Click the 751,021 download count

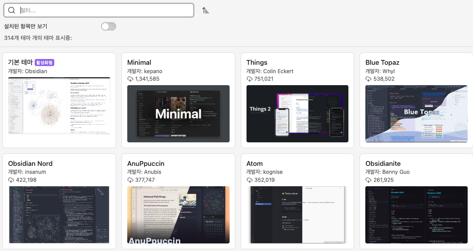[x=264, y=79]
